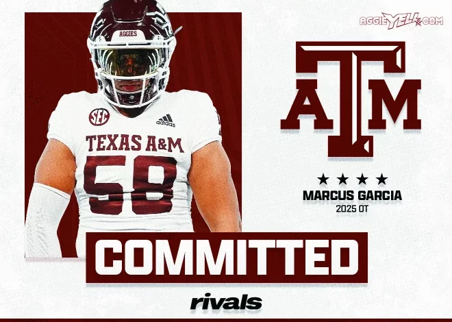Image resolution: width=452 pixels, height=322 pixels.
Task: Click the COMMITTED banner
Action: point(227,258)
